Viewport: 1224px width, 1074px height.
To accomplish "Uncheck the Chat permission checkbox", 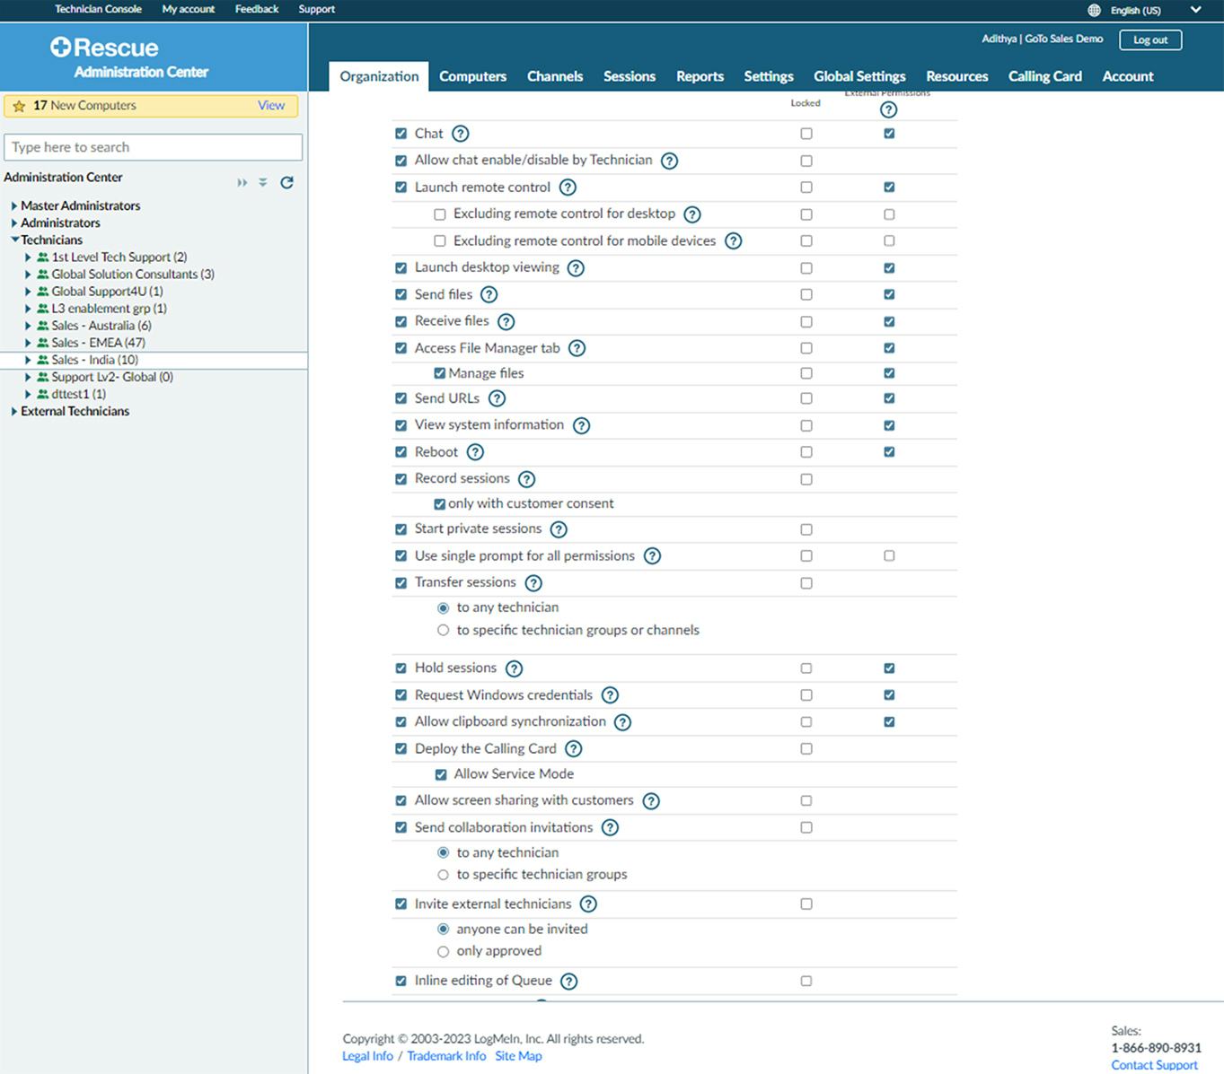I will (x=401, y=134).
